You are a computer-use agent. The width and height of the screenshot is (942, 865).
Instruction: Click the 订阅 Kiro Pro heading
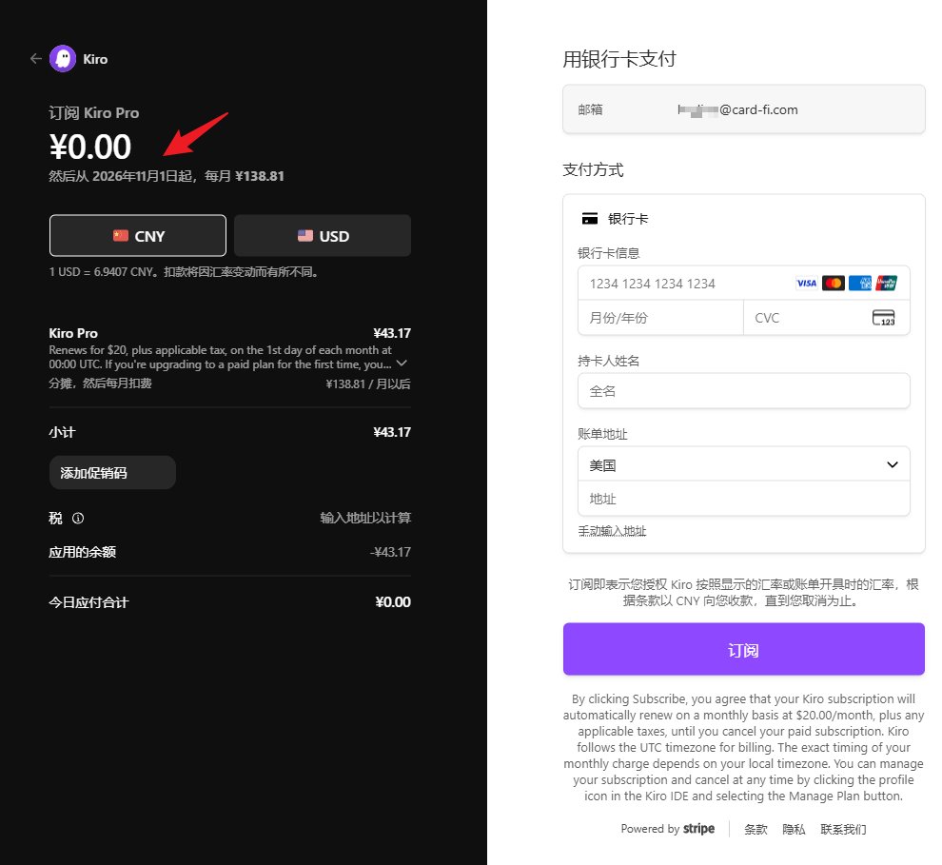[93, 113]
